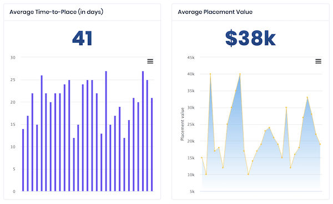
Task: Click the '30k' y-axis label
Action: [x=191, y=108]
